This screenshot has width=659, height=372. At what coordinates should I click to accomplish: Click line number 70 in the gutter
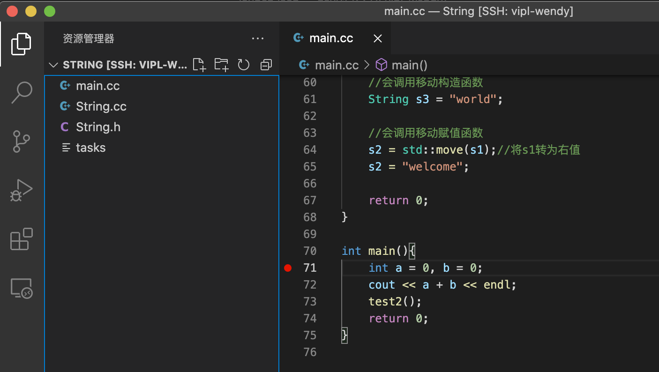pos(310,251)
